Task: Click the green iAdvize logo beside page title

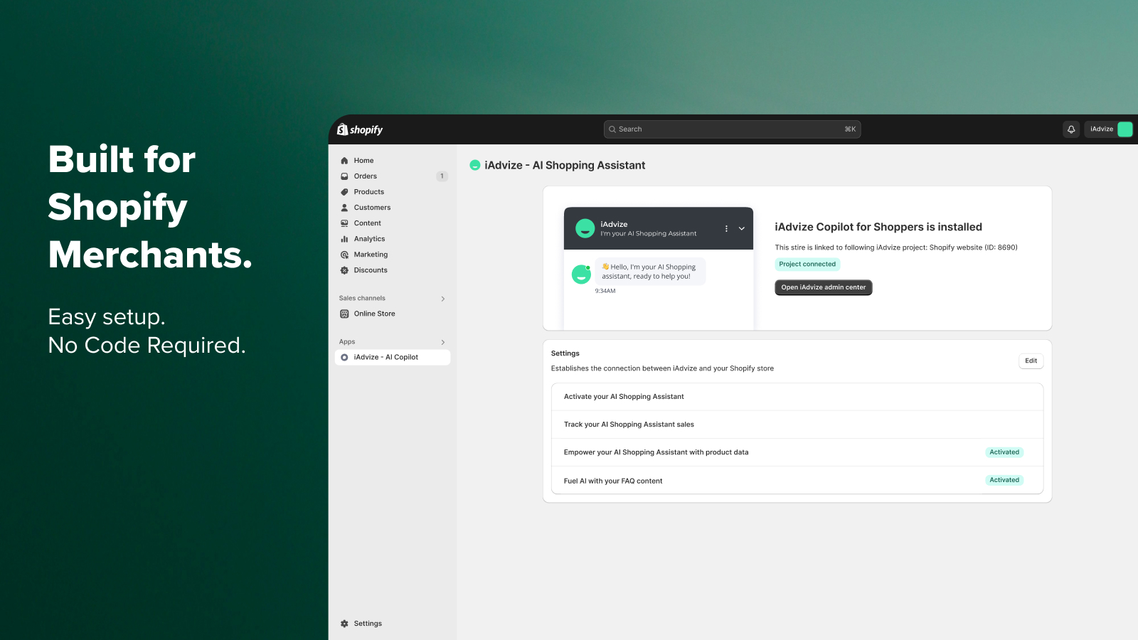Action: pyautogui.click(x=475, y=166)
